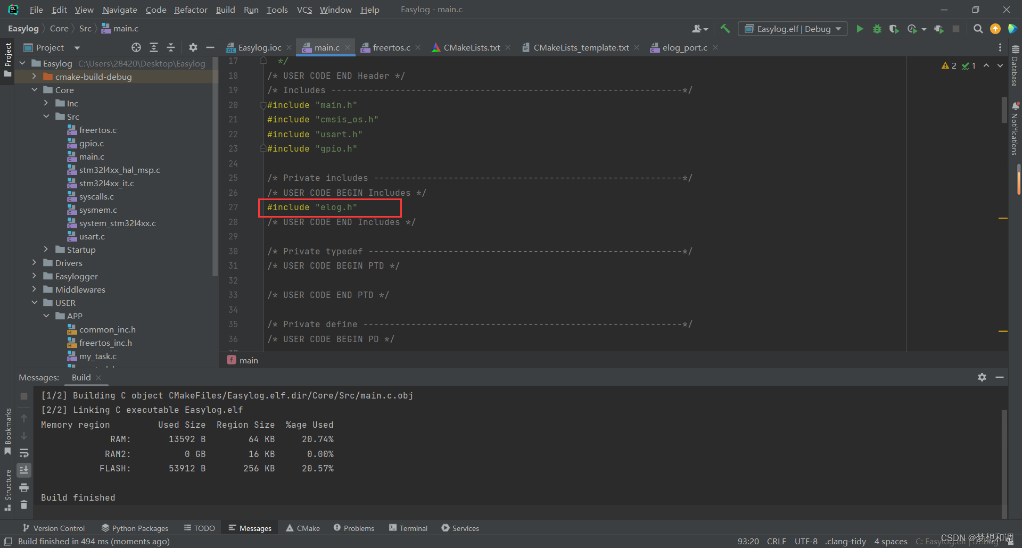Expand the Drivers folder
The image size is (1022, 548).
pyautogui.click(x=34, y=262)
